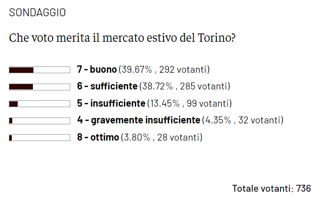
Task: Click the progress bar for 8 - ottimo
Action: [x=39, y=138]
